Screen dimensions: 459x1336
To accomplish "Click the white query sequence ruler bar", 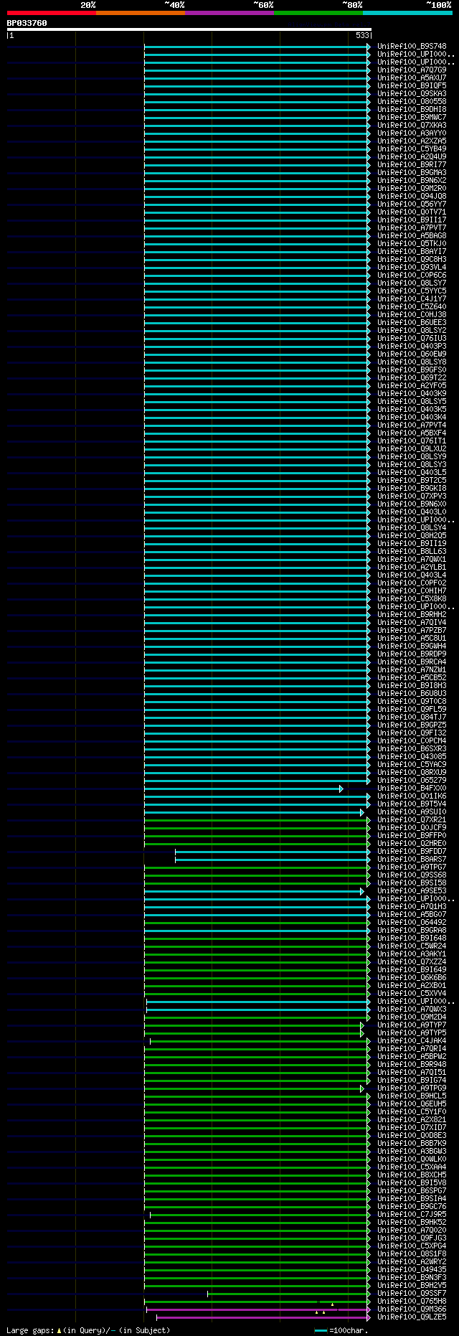I will (x=189, y=29).
